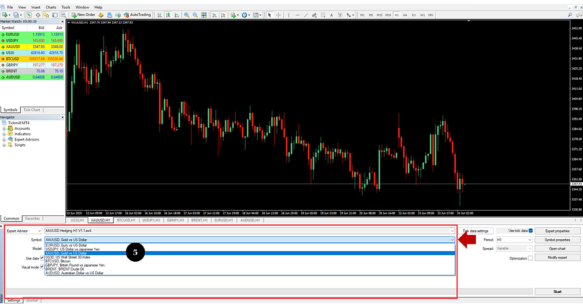Toggle the Terminal window icon
Viewport: 583px width, 307px height.
pyautogui.click(x=55, y=15)
